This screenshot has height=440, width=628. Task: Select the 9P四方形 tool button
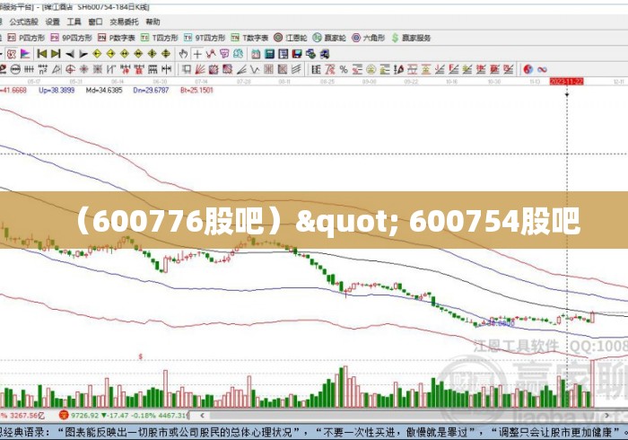71,38
